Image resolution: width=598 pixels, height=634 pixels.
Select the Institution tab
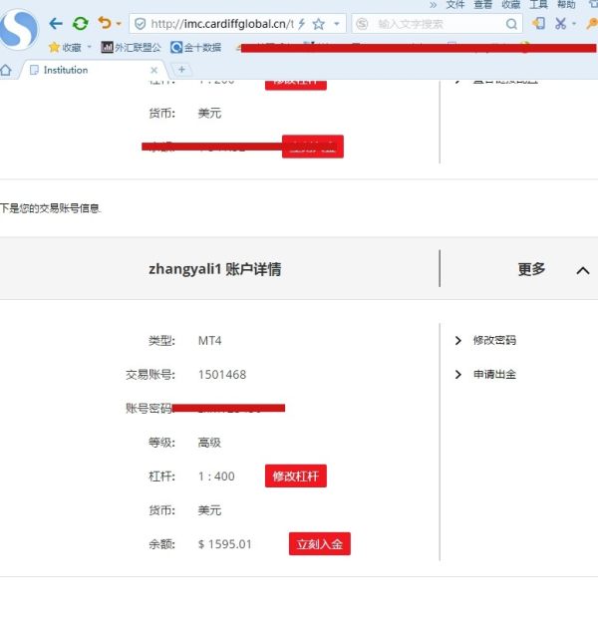[80, 70]
